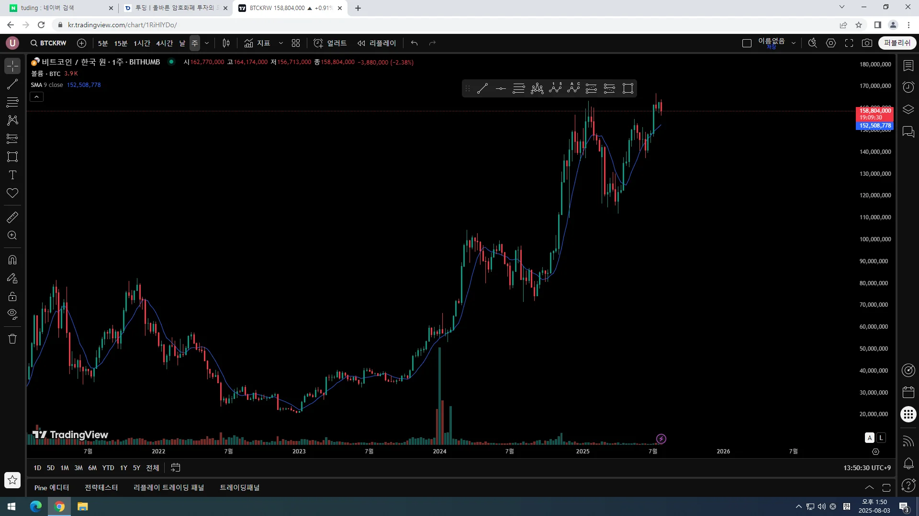Open the alerts bell in right sidebar
Viewport: 919px width, 516px height.
pos(908,463)
